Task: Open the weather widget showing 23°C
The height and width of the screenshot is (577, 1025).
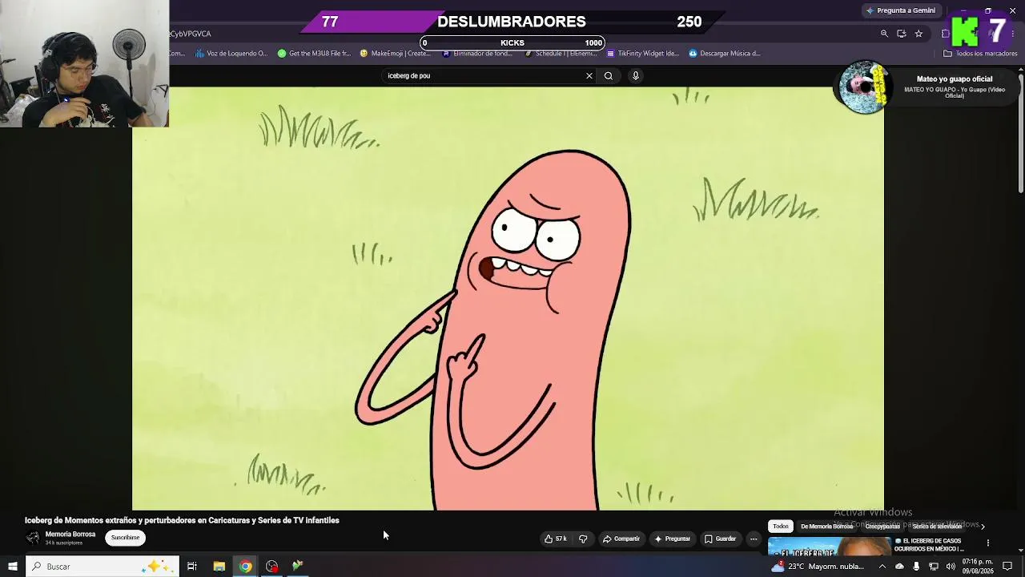Action: 818,567
